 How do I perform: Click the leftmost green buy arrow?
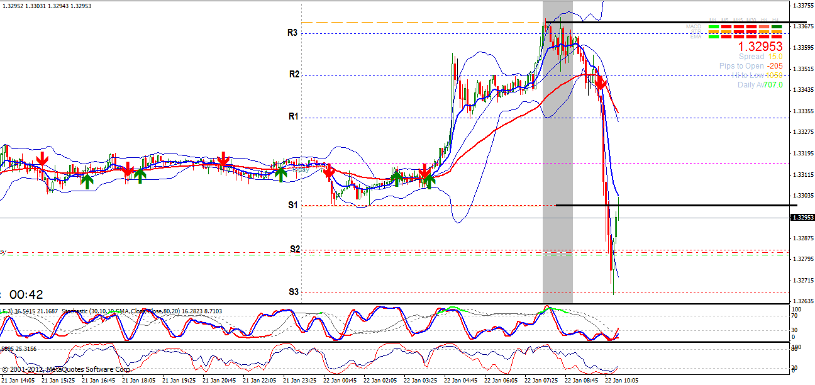click(87, 182)
